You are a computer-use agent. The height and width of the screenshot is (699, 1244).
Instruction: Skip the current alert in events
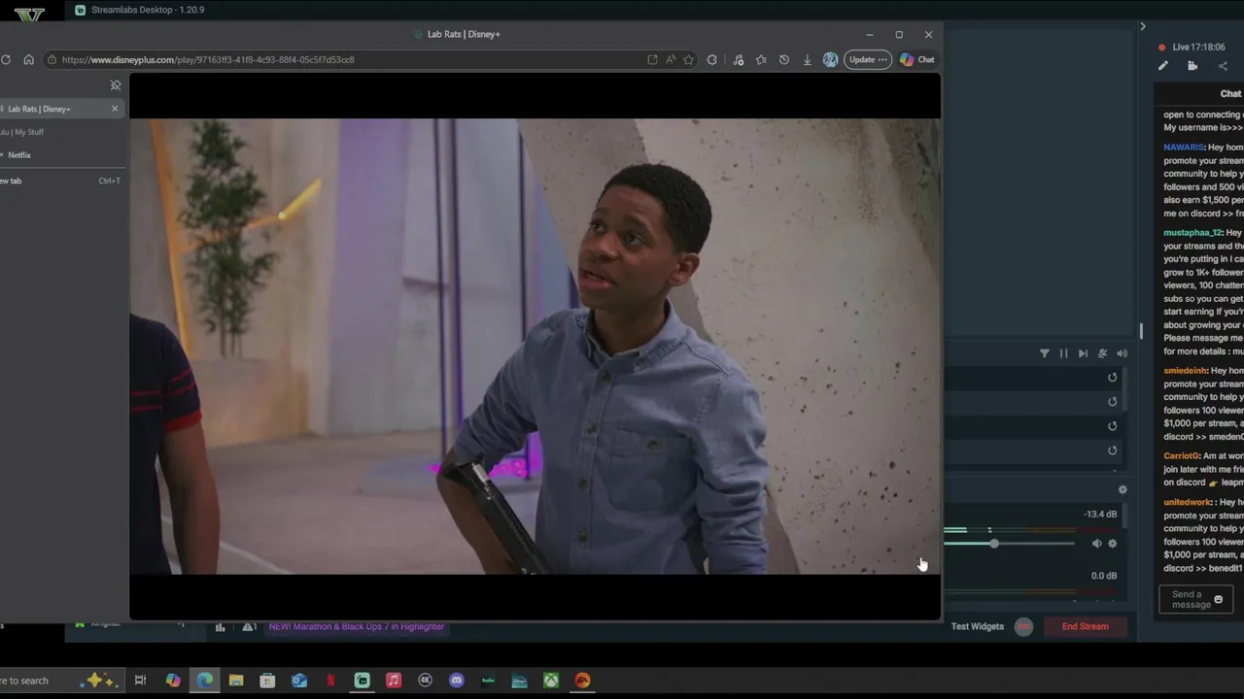click(x=1083, y=353)
